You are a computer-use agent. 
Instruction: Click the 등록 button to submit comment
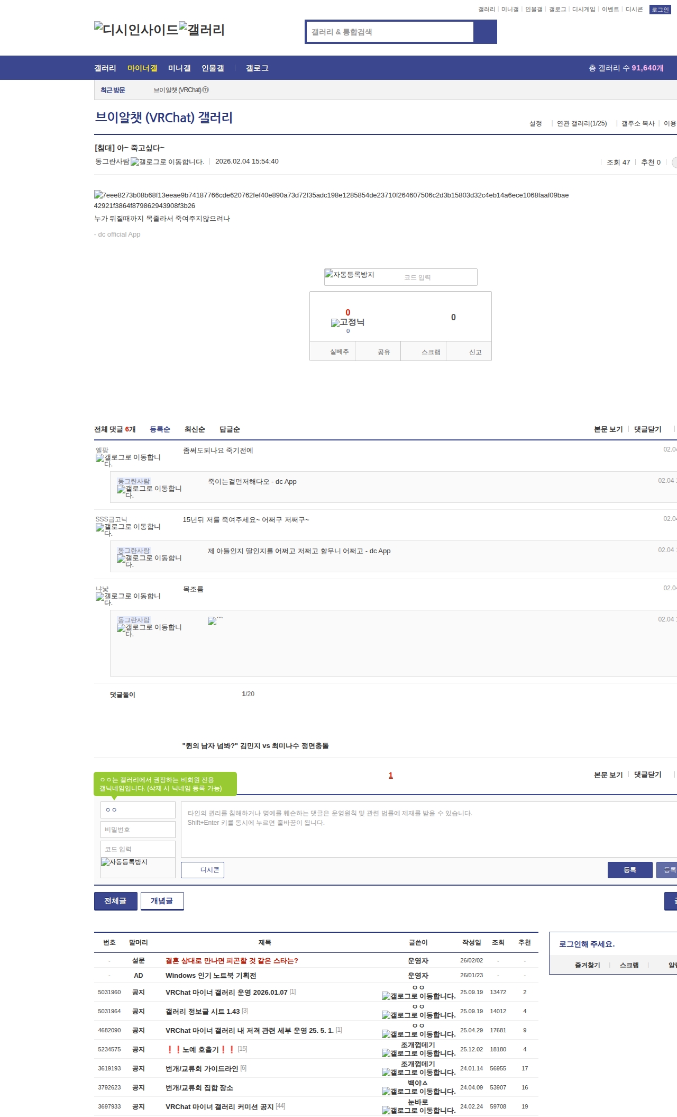pyautogui.click(x=629, y=870)
